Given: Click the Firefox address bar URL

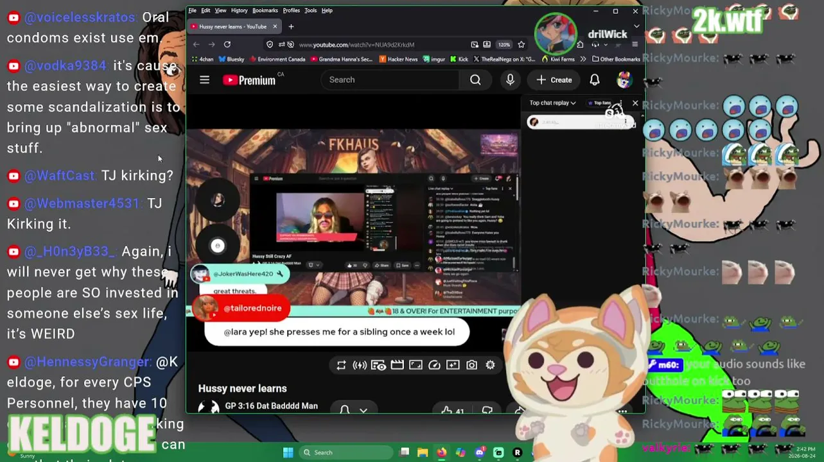Looking at the screenshot, I should click(x=356, y=45).
